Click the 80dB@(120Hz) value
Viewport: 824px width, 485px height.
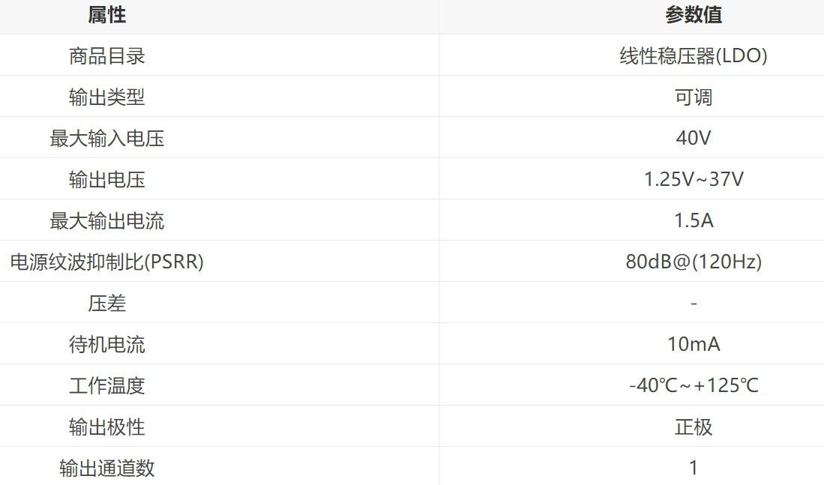(x=693, y=262)
